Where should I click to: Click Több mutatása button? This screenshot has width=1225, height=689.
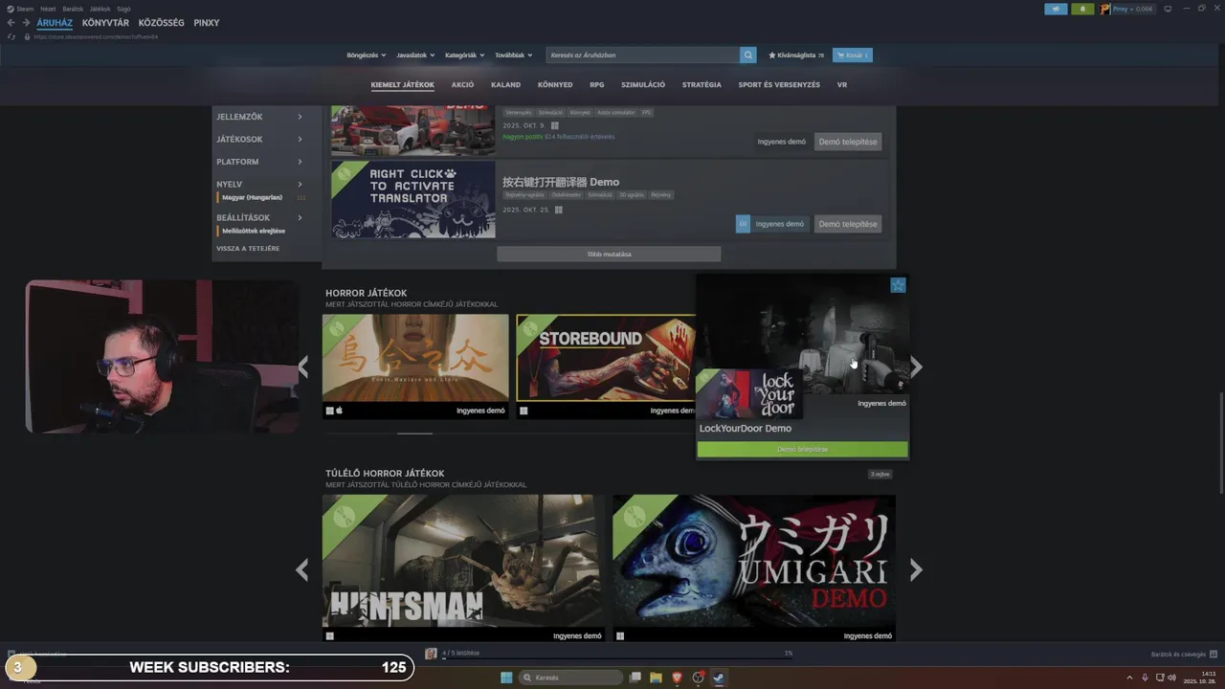(x=609, y=254)
